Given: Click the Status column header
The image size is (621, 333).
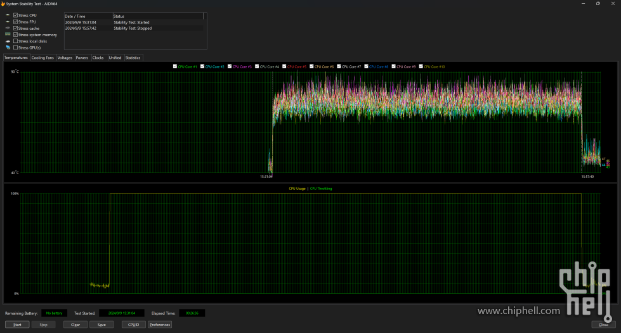Looking at the screenshot, I should tap(159, 16).
